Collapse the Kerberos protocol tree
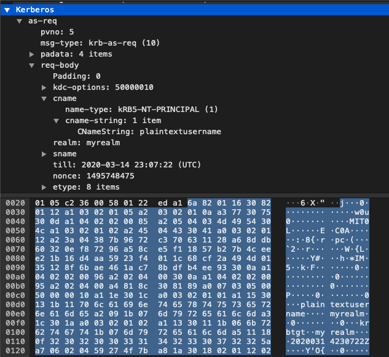The height and width of the screenshot is (357, 389). (7, 10)
